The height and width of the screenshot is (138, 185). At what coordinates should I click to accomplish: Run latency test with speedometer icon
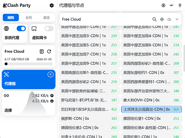pos(169,19)
